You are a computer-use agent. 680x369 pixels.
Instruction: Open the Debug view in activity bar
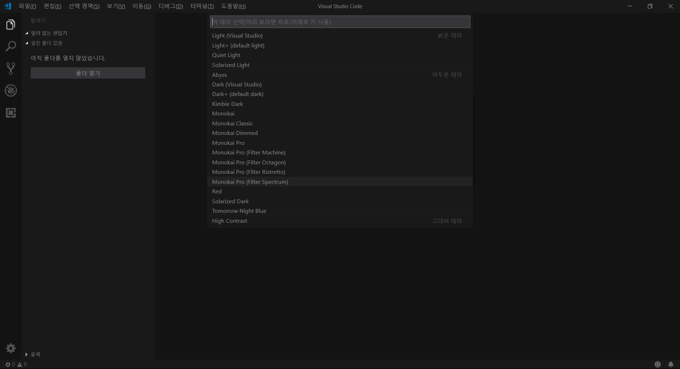pos(11,91)
